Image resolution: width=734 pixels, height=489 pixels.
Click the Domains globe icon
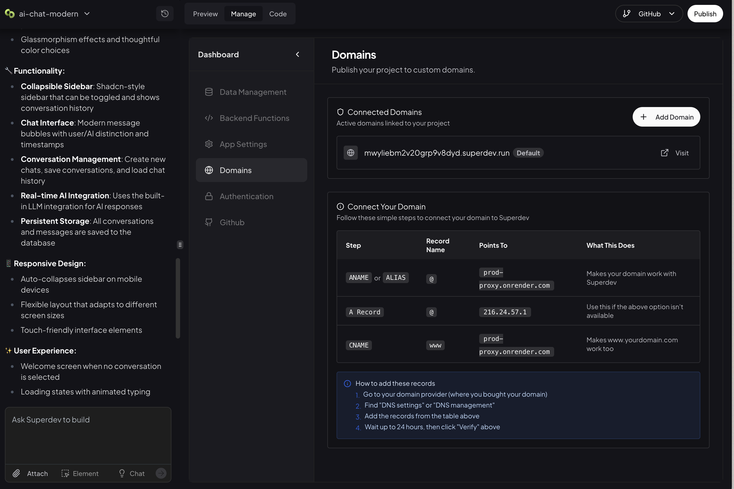[x=209, y=170]
